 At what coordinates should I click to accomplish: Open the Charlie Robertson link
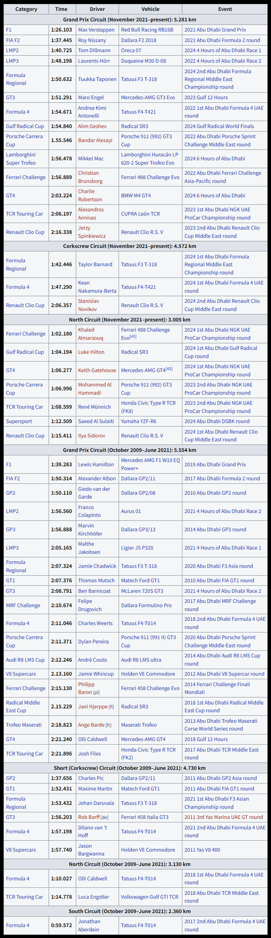coord(90,195)
